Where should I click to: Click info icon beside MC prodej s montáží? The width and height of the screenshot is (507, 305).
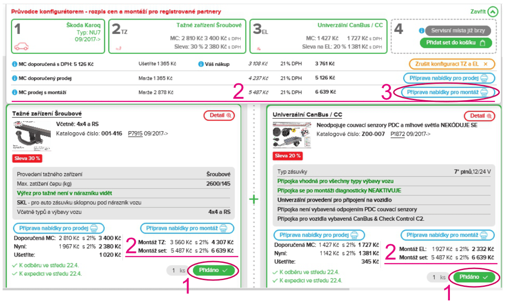(x=14, y=92)
